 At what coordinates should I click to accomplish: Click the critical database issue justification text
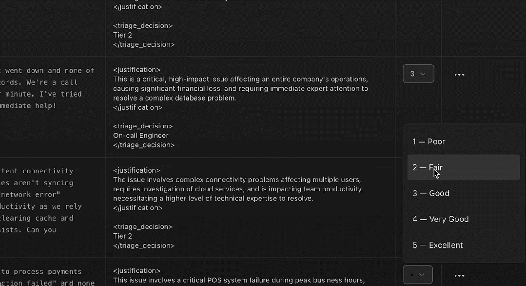(x=240, y=88)
